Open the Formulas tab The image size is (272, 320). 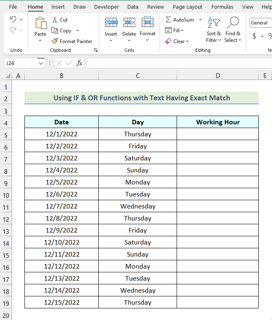222,7
